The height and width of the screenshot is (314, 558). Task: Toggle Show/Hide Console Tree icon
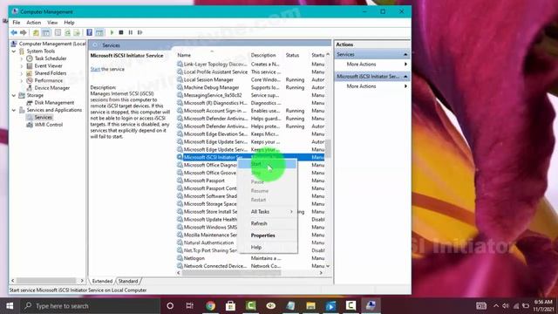tap(46, 33)
